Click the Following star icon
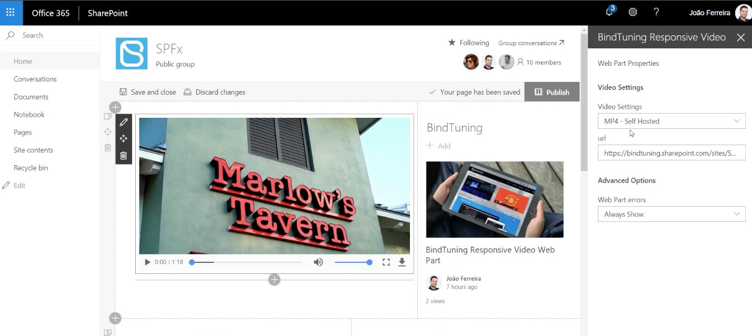Image resolution: width=752 pixels, height=336 pixels. [452, 43]
